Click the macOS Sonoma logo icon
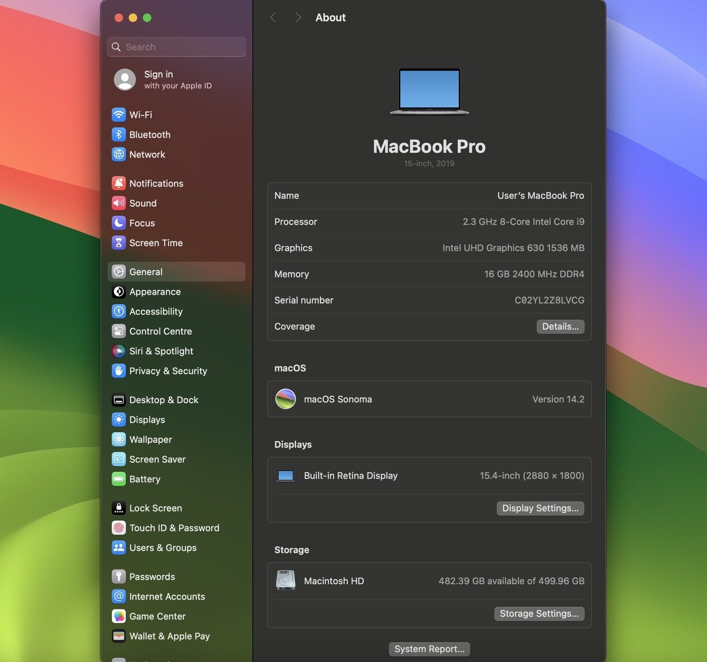The width and height of the screenshot is (707, 662). (x=285, y=399)
